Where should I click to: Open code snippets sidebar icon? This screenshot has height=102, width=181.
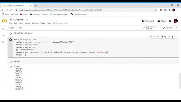point(3,35)
